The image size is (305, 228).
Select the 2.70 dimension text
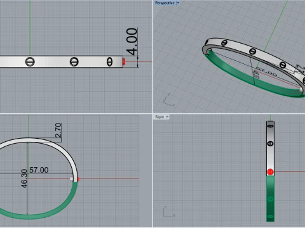[58, 130]
